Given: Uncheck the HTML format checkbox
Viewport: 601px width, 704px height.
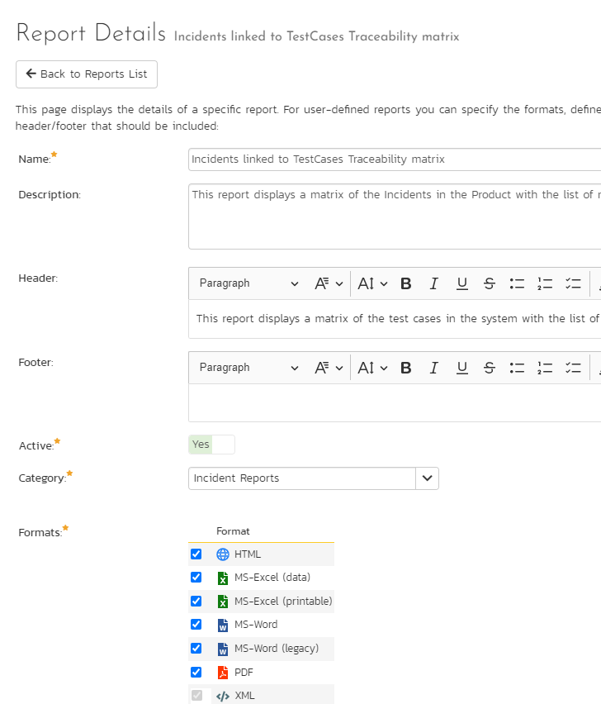Looking at the screenshot, I should point(196,554).
